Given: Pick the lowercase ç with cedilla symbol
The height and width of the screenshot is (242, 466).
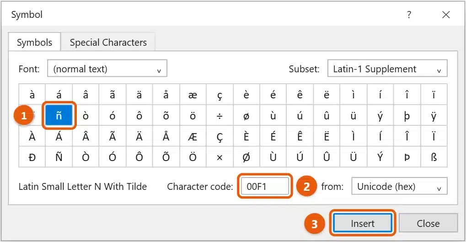Looking at the screenshot, I should tap(220, 95).
